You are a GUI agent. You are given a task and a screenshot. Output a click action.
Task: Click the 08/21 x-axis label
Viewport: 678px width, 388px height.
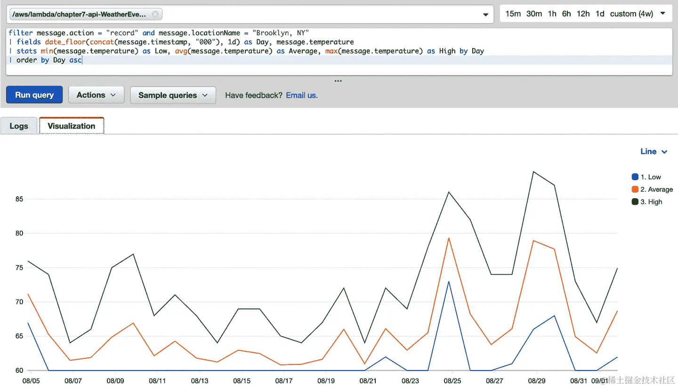(368, 380)
